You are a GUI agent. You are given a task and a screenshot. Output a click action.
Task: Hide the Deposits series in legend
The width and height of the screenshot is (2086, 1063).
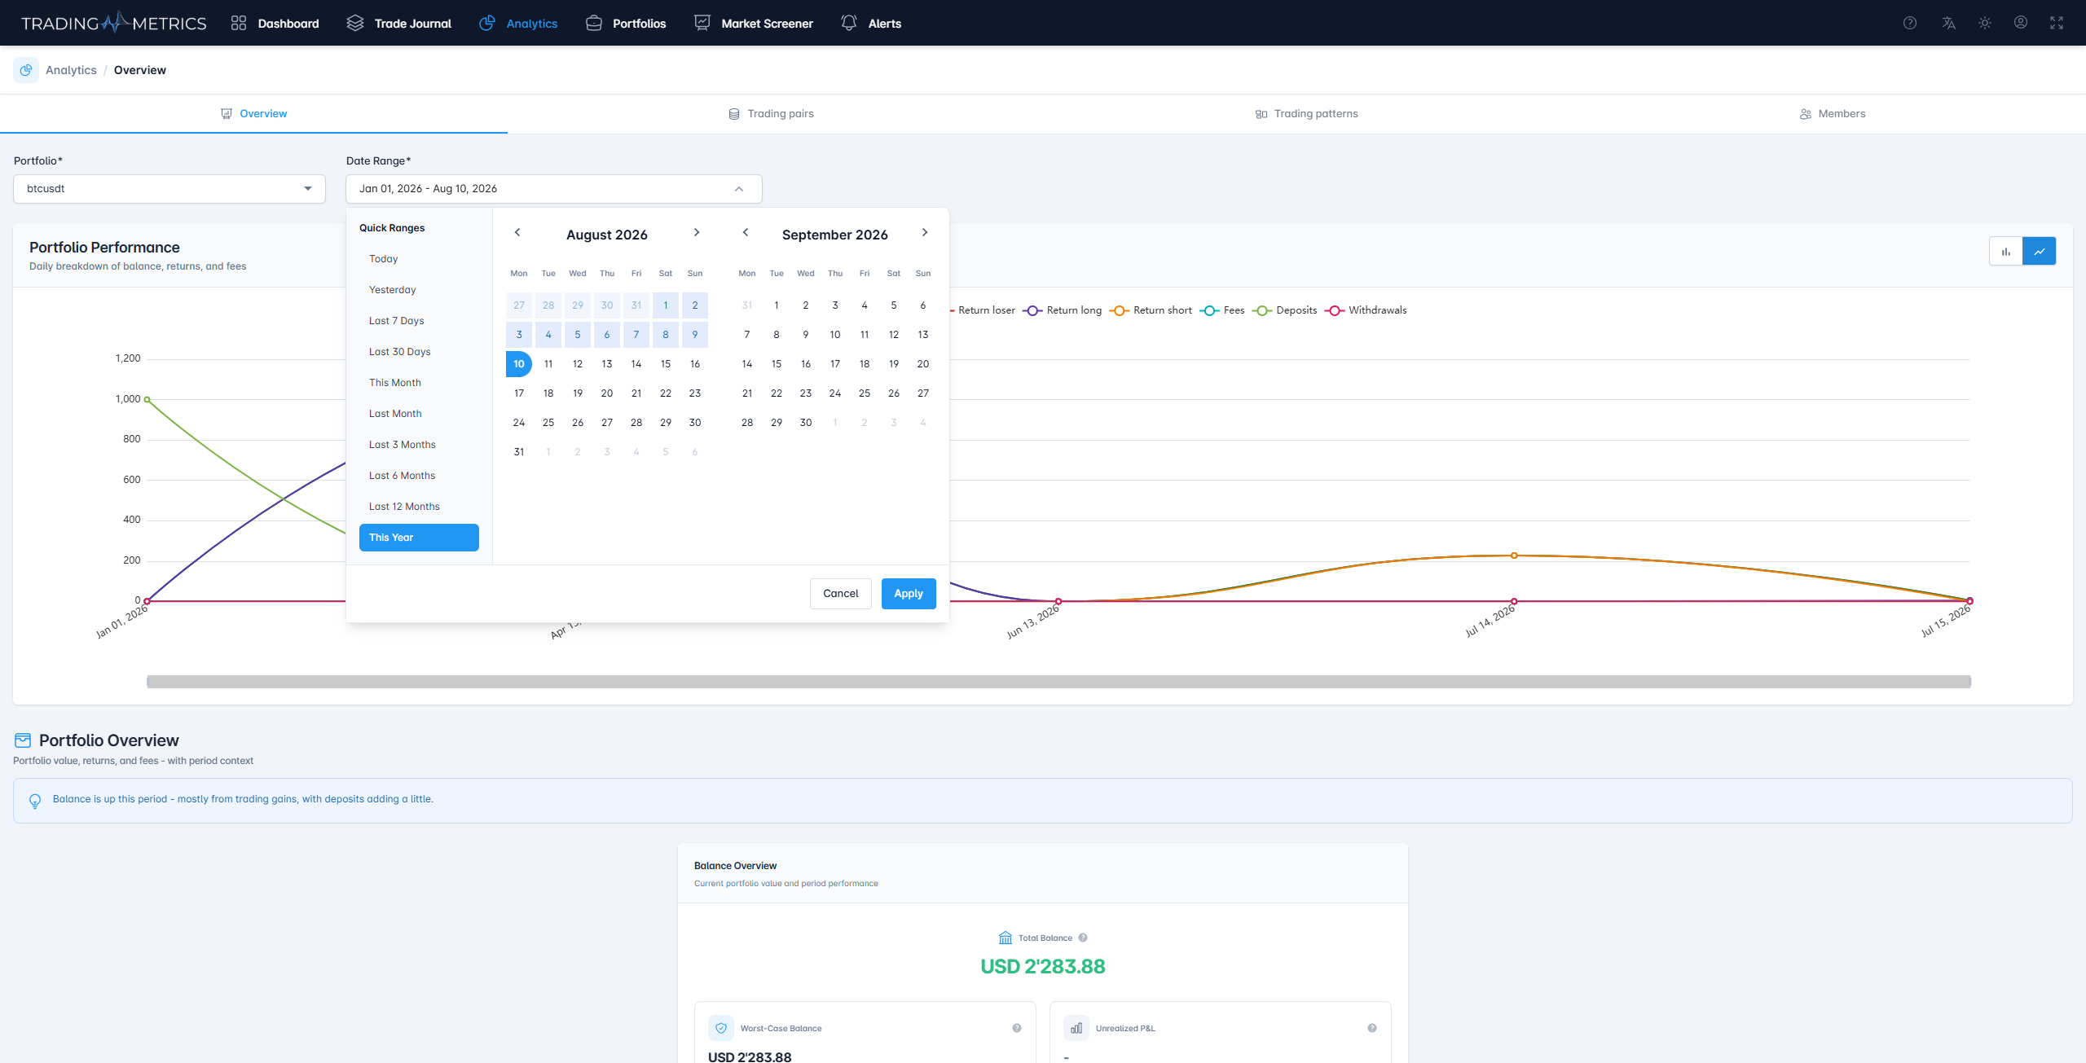(1285, 310)
